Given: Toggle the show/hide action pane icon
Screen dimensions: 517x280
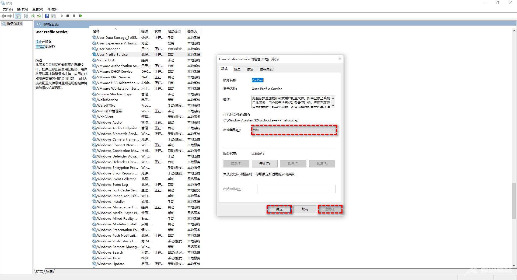Looking at the screenshot, I should (x=53, y=16).
